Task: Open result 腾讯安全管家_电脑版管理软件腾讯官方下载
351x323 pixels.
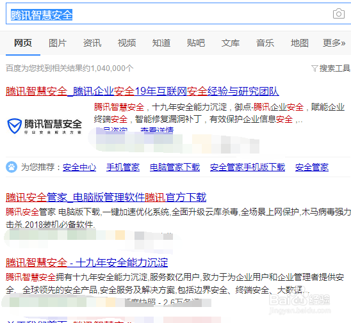Action: click(106, 198)
